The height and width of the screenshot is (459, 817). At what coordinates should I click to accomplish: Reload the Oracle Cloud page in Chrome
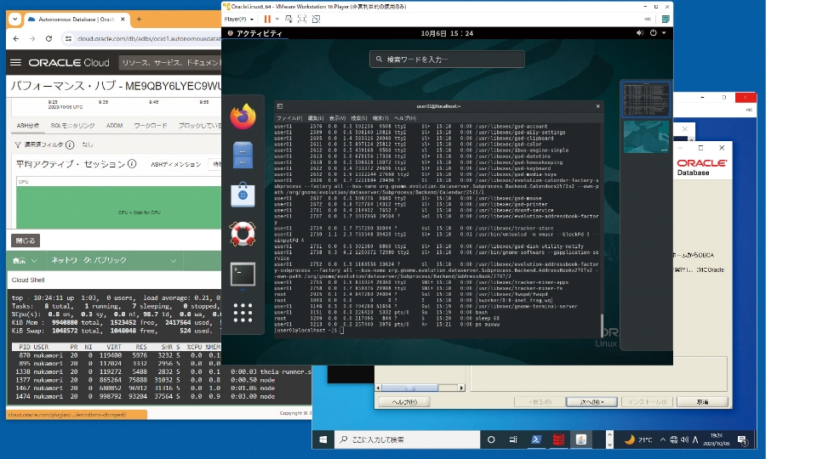tap(49, 38)
